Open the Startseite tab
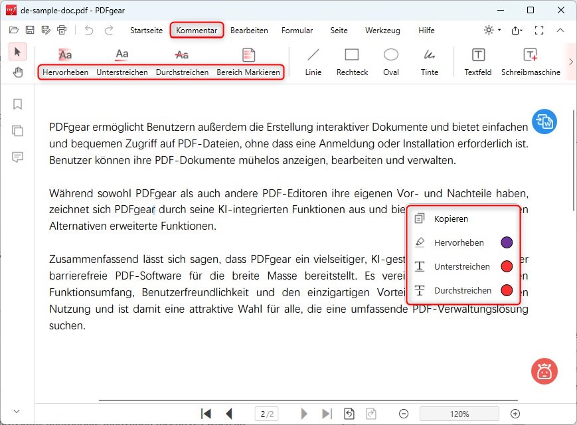 [146, 31]
